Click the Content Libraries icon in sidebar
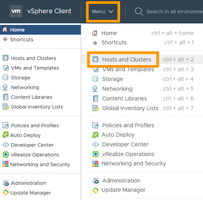The image size is (203, 200). click(x=6, y=97)
